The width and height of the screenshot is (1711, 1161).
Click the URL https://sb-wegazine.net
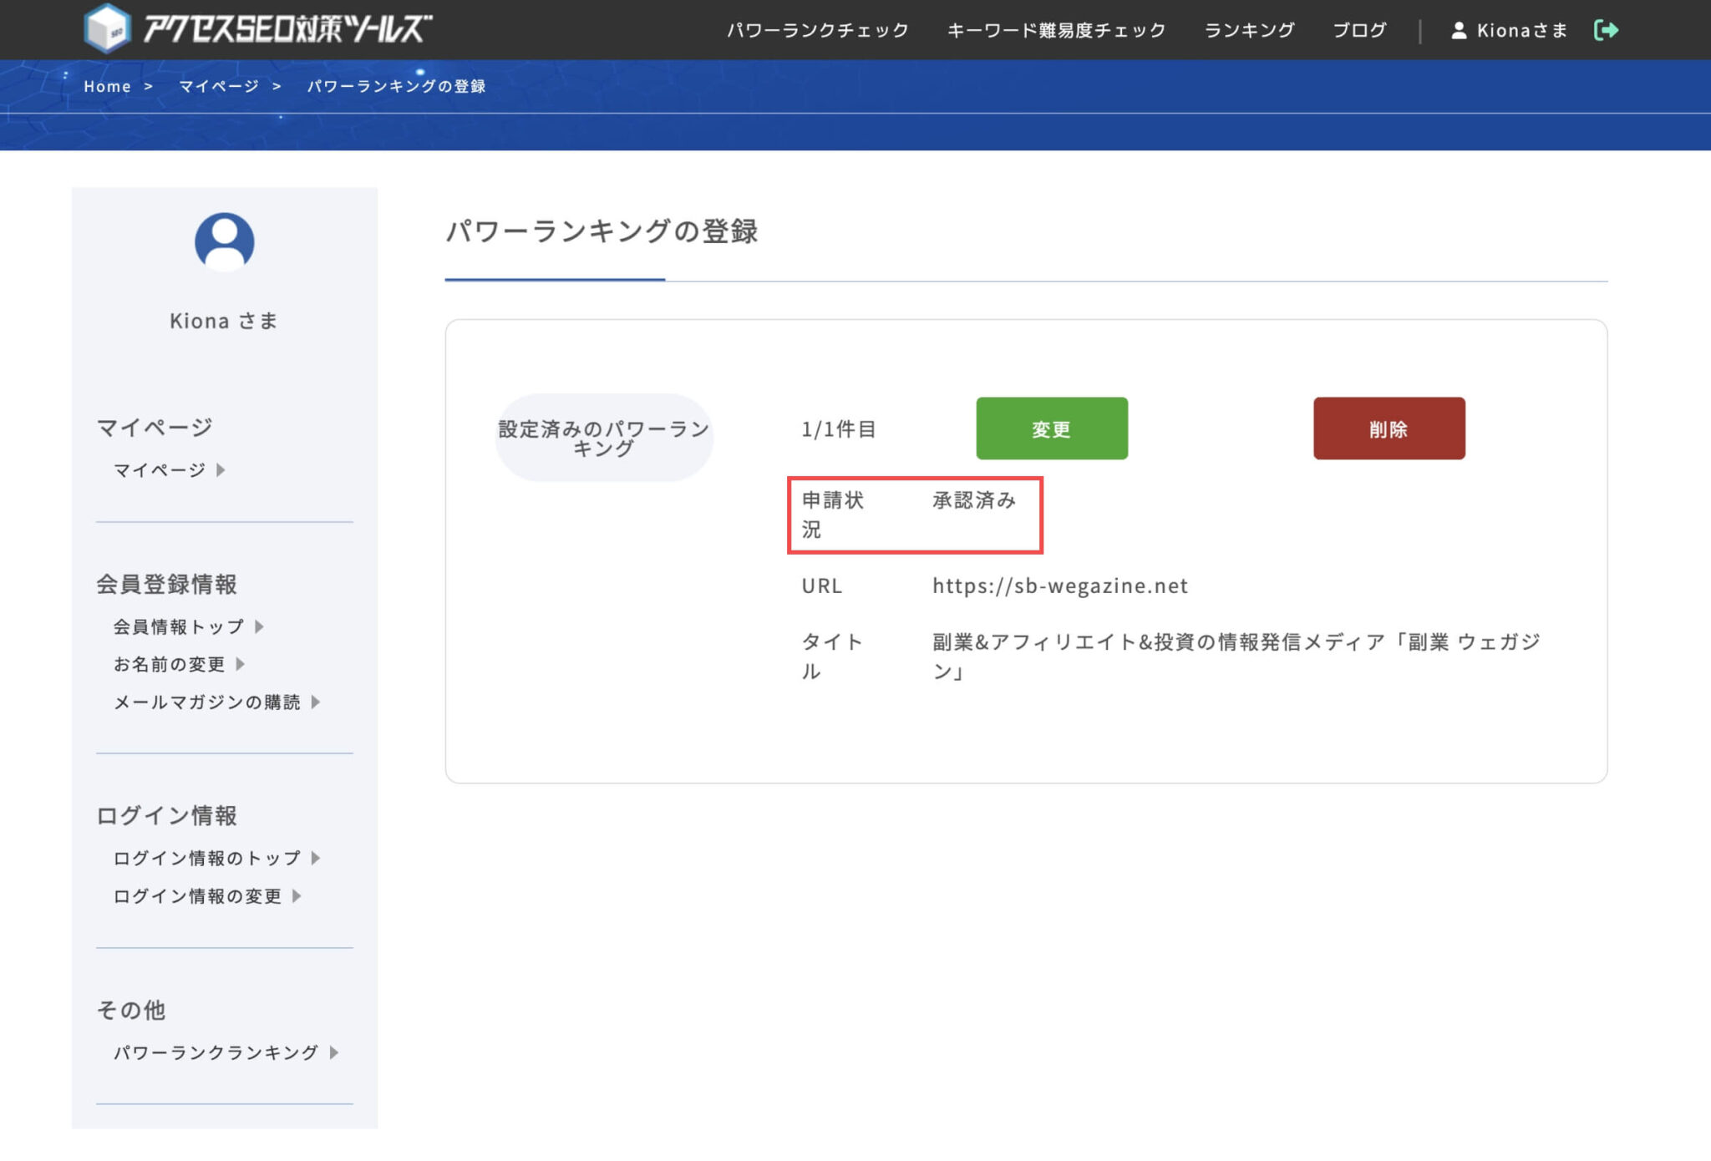1059,586
